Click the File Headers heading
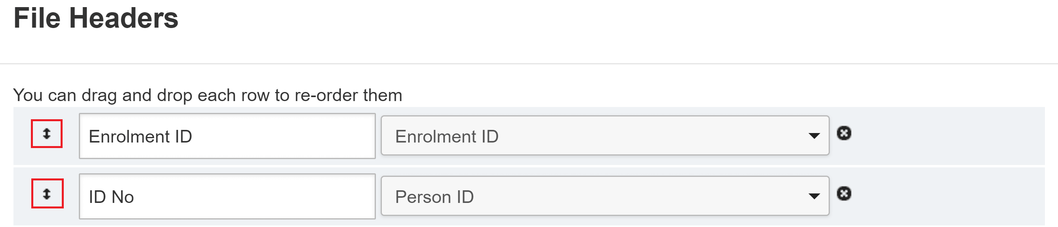This screenshot has height=227, width=1058. [x=96, y=19]
